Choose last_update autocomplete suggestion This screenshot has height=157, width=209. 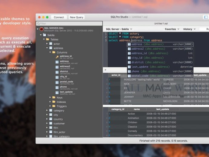[160, 67]
